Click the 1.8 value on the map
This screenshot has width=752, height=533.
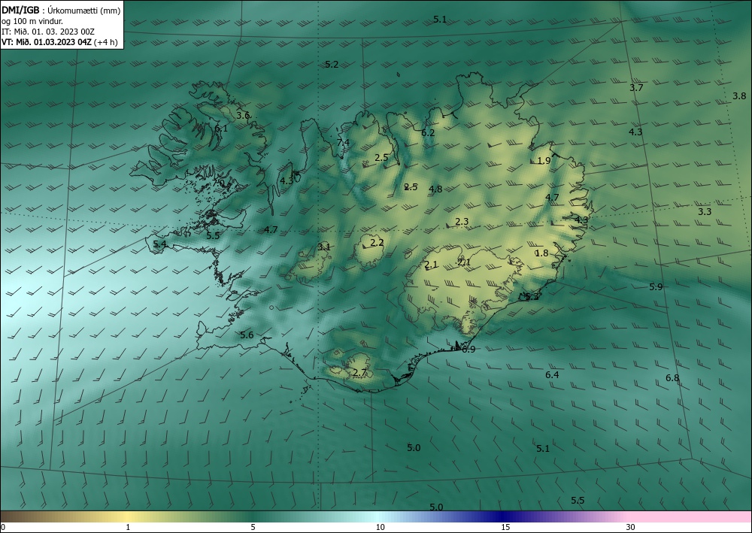(x=541, y=253)
